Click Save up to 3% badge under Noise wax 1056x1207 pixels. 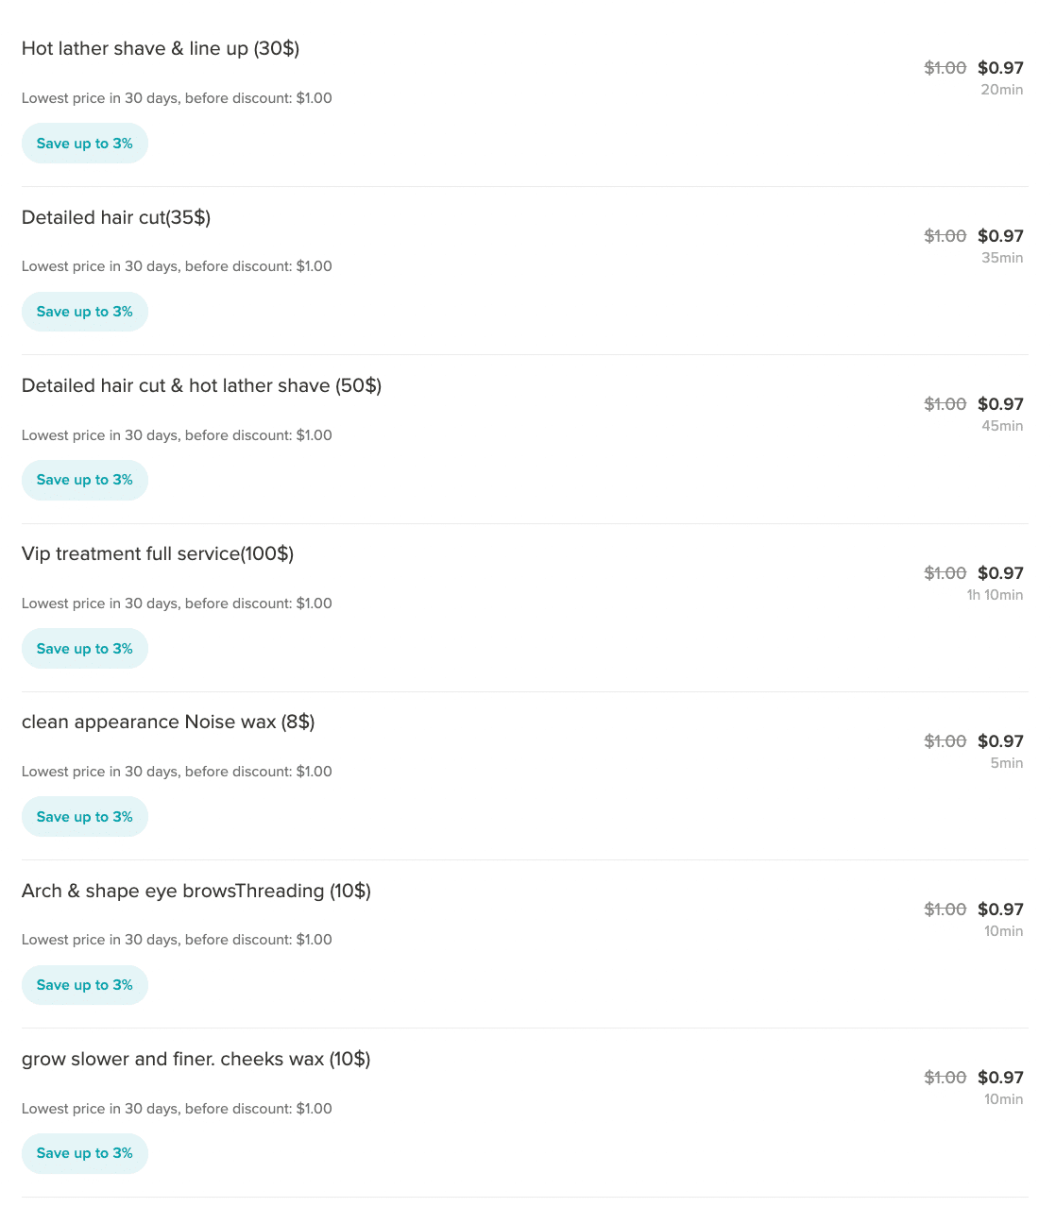coord(85,817)
